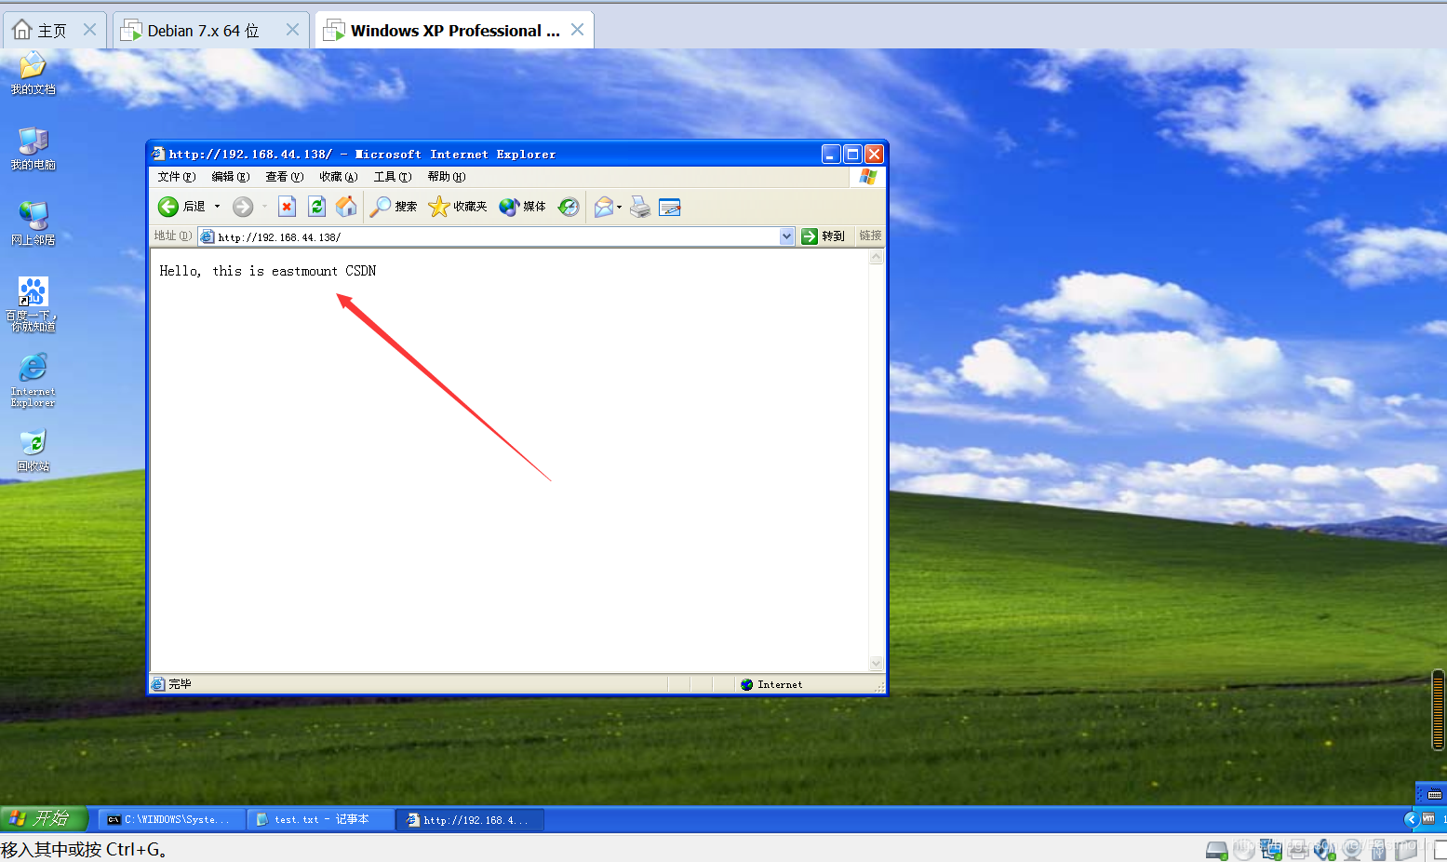
Task: Go to the Home page icon
Action: click(346, 207)
